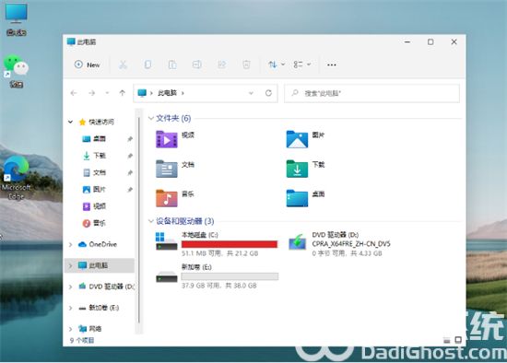507x363 pixels.
Task: Open the 音乐 folder icon
Action: point(167,198)
